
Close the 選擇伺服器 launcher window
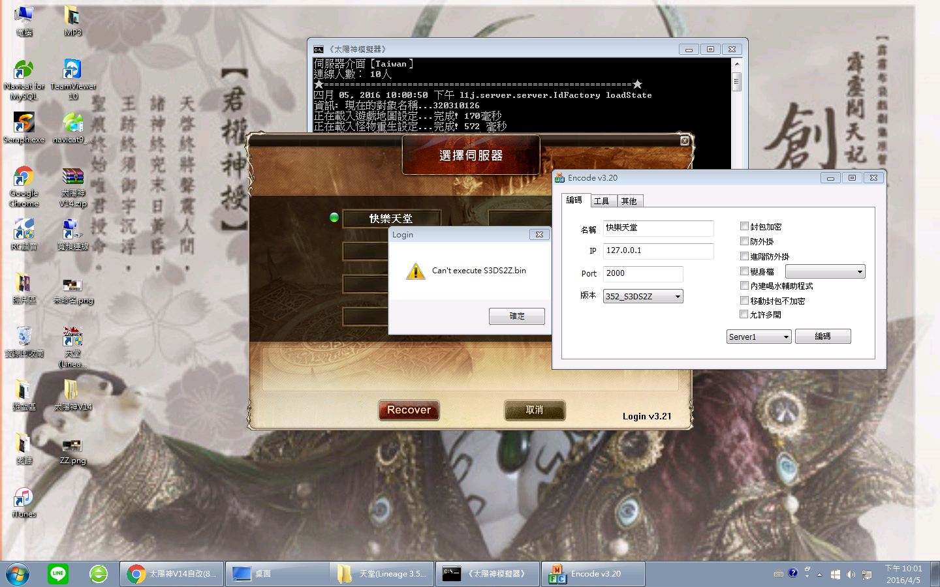point(685,140)
